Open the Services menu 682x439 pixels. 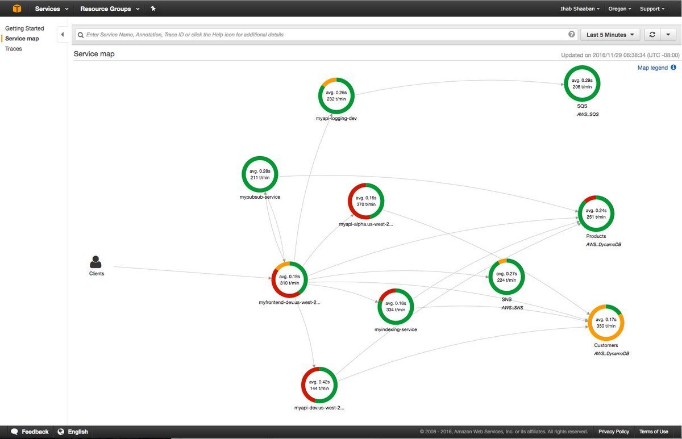click(52, 9)
